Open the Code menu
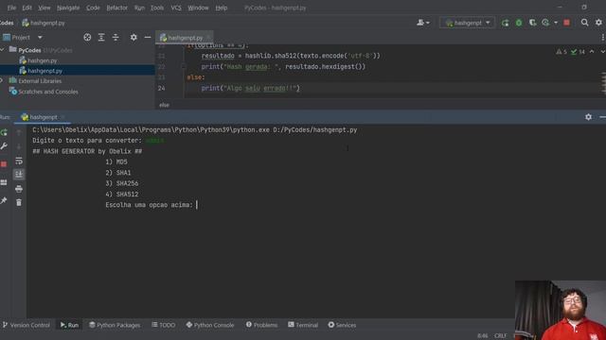This screenshot has width=606, height=340. tap(93, 8)
